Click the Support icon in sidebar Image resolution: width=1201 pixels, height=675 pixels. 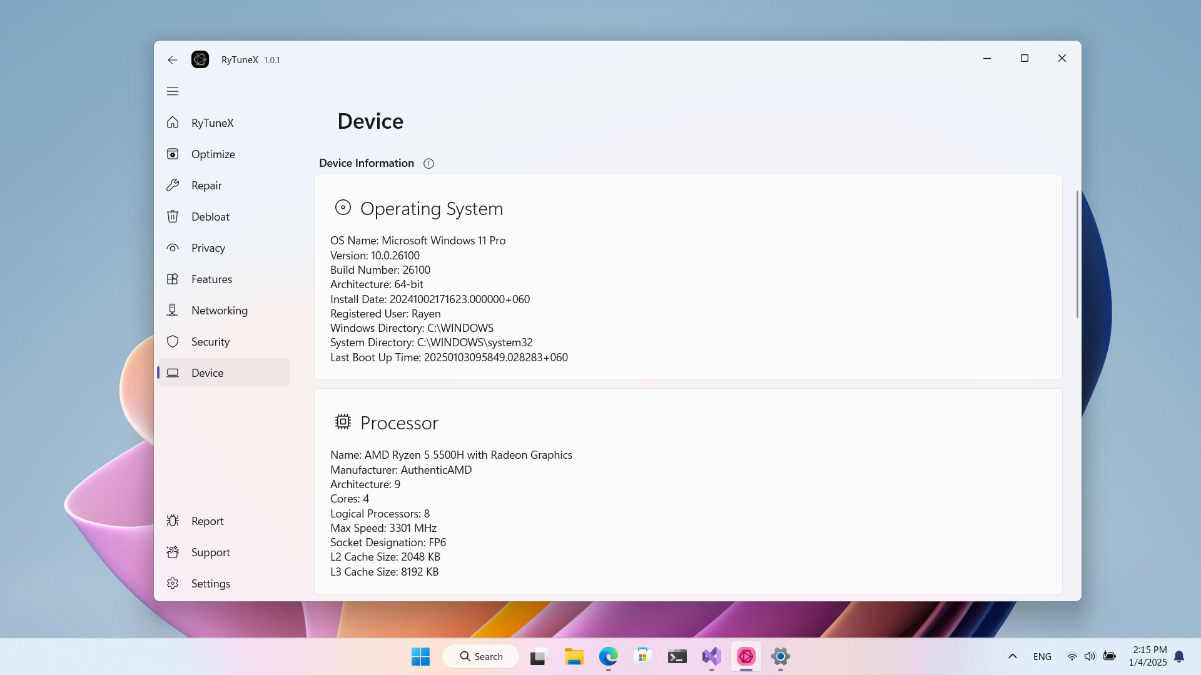click(x=173, y=552)
